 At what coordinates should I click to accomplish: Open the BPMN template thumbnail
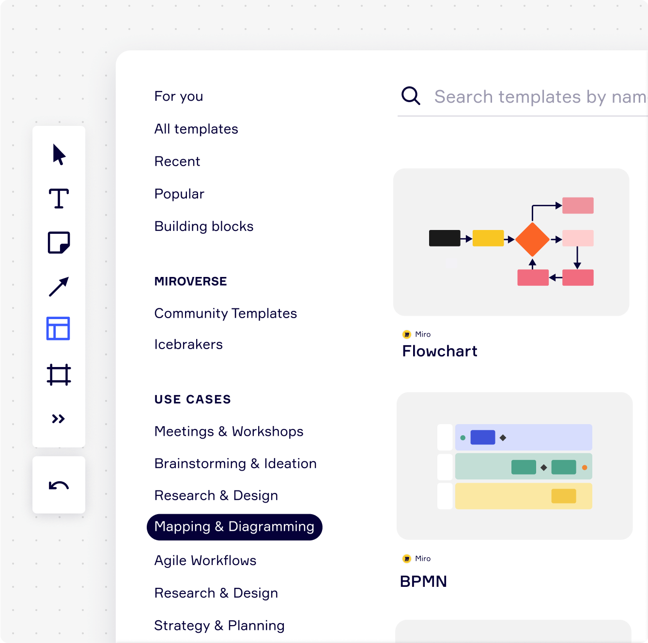point(514,466)
